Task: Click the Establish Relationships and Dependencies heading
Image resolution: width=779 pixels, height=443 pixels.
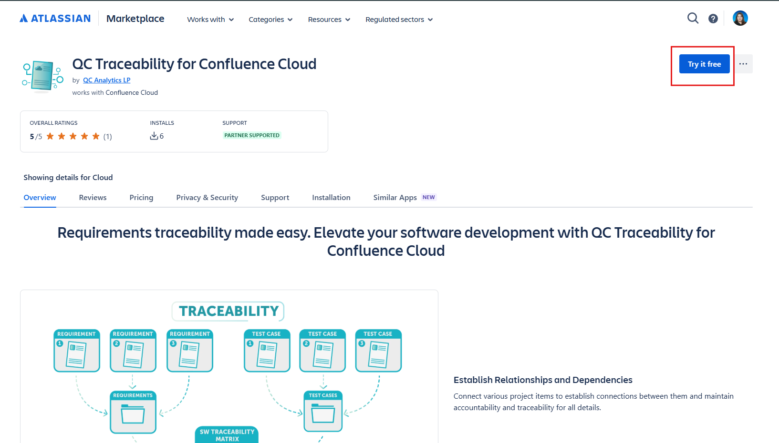Action: coord(543,380)
